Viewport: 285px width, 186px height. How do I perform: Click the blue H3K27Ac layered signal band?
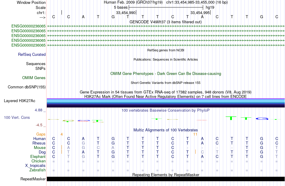(166, 103)
